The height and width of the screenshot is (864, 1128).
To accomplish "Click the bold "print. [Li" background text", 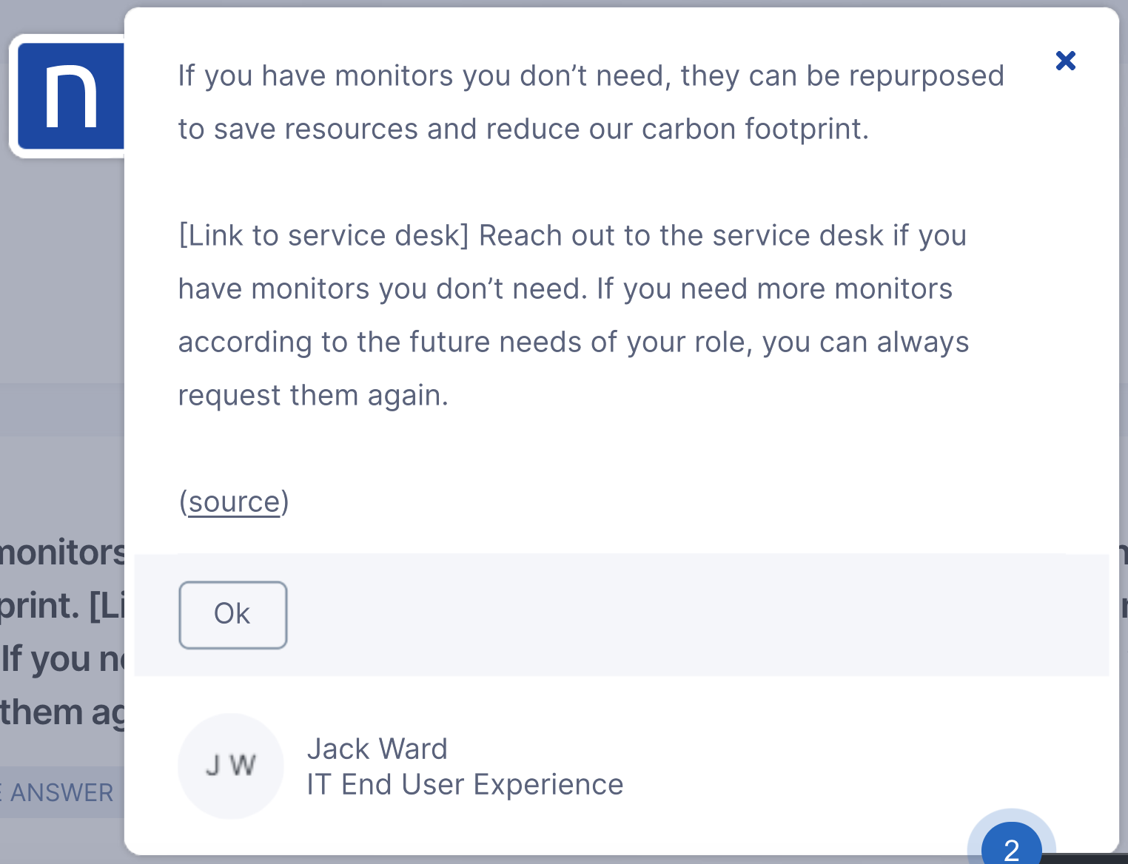I will (63, 607).
